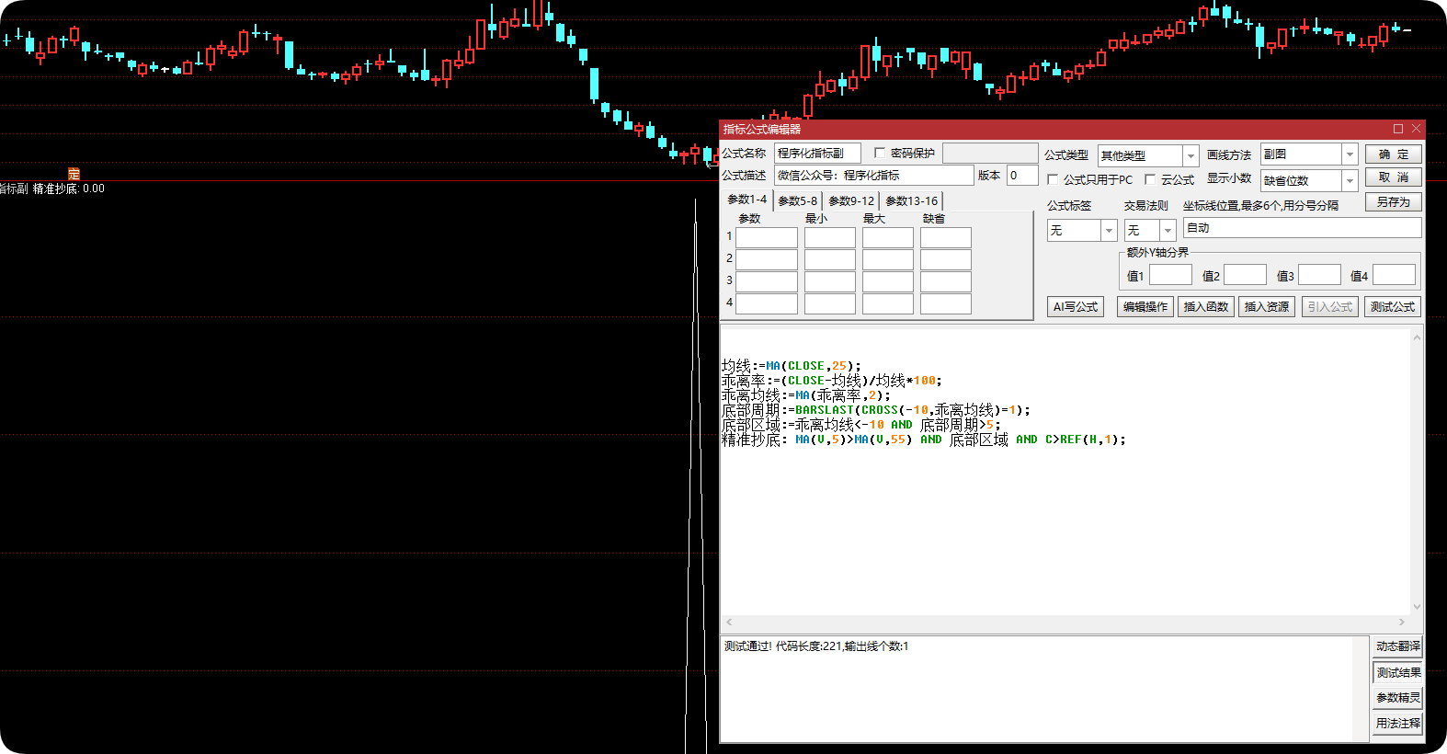Switch to the 参数1-4 tab

(746, 200)
